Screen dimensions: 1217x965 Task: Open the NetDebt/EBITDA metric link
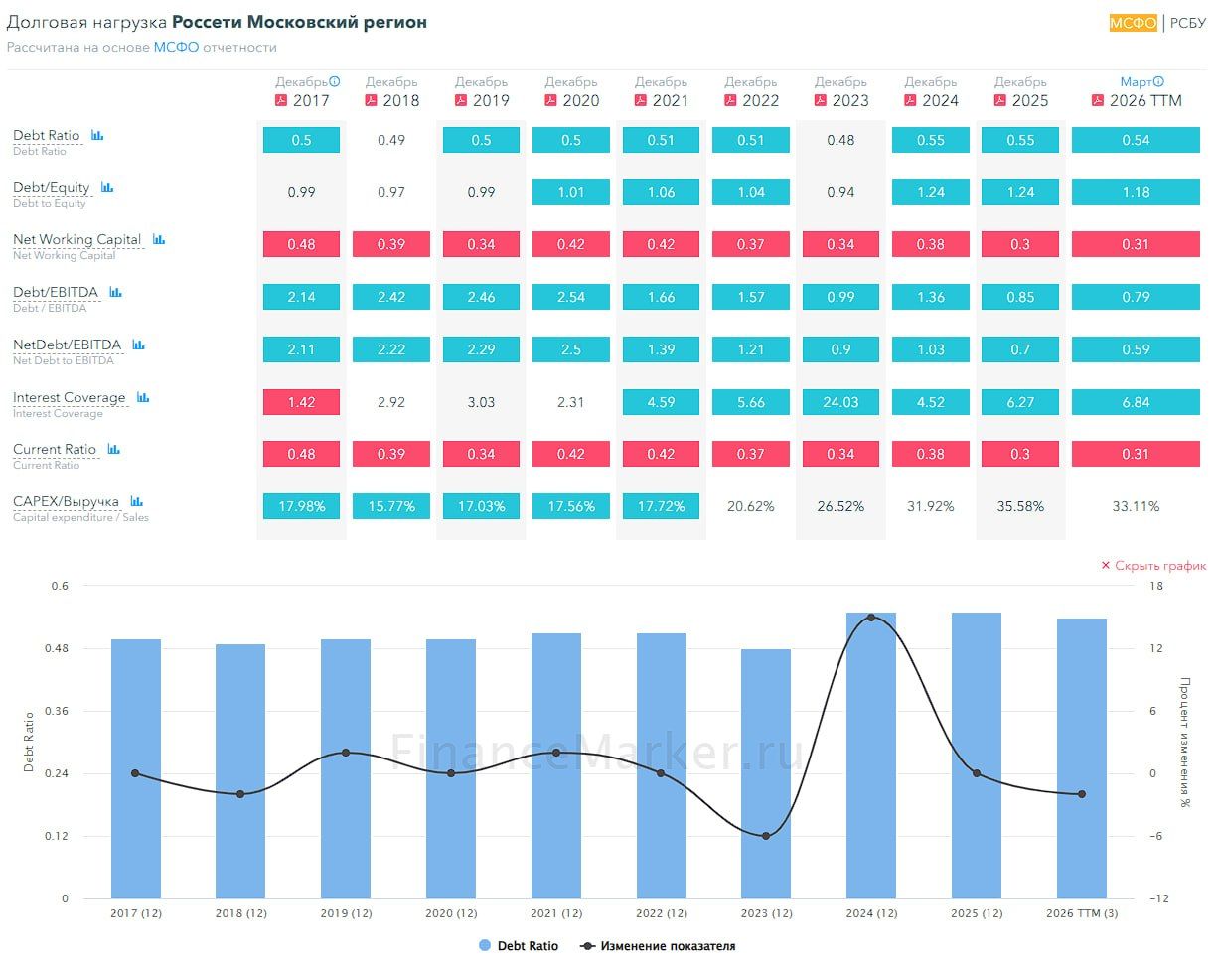coord(68,345)
